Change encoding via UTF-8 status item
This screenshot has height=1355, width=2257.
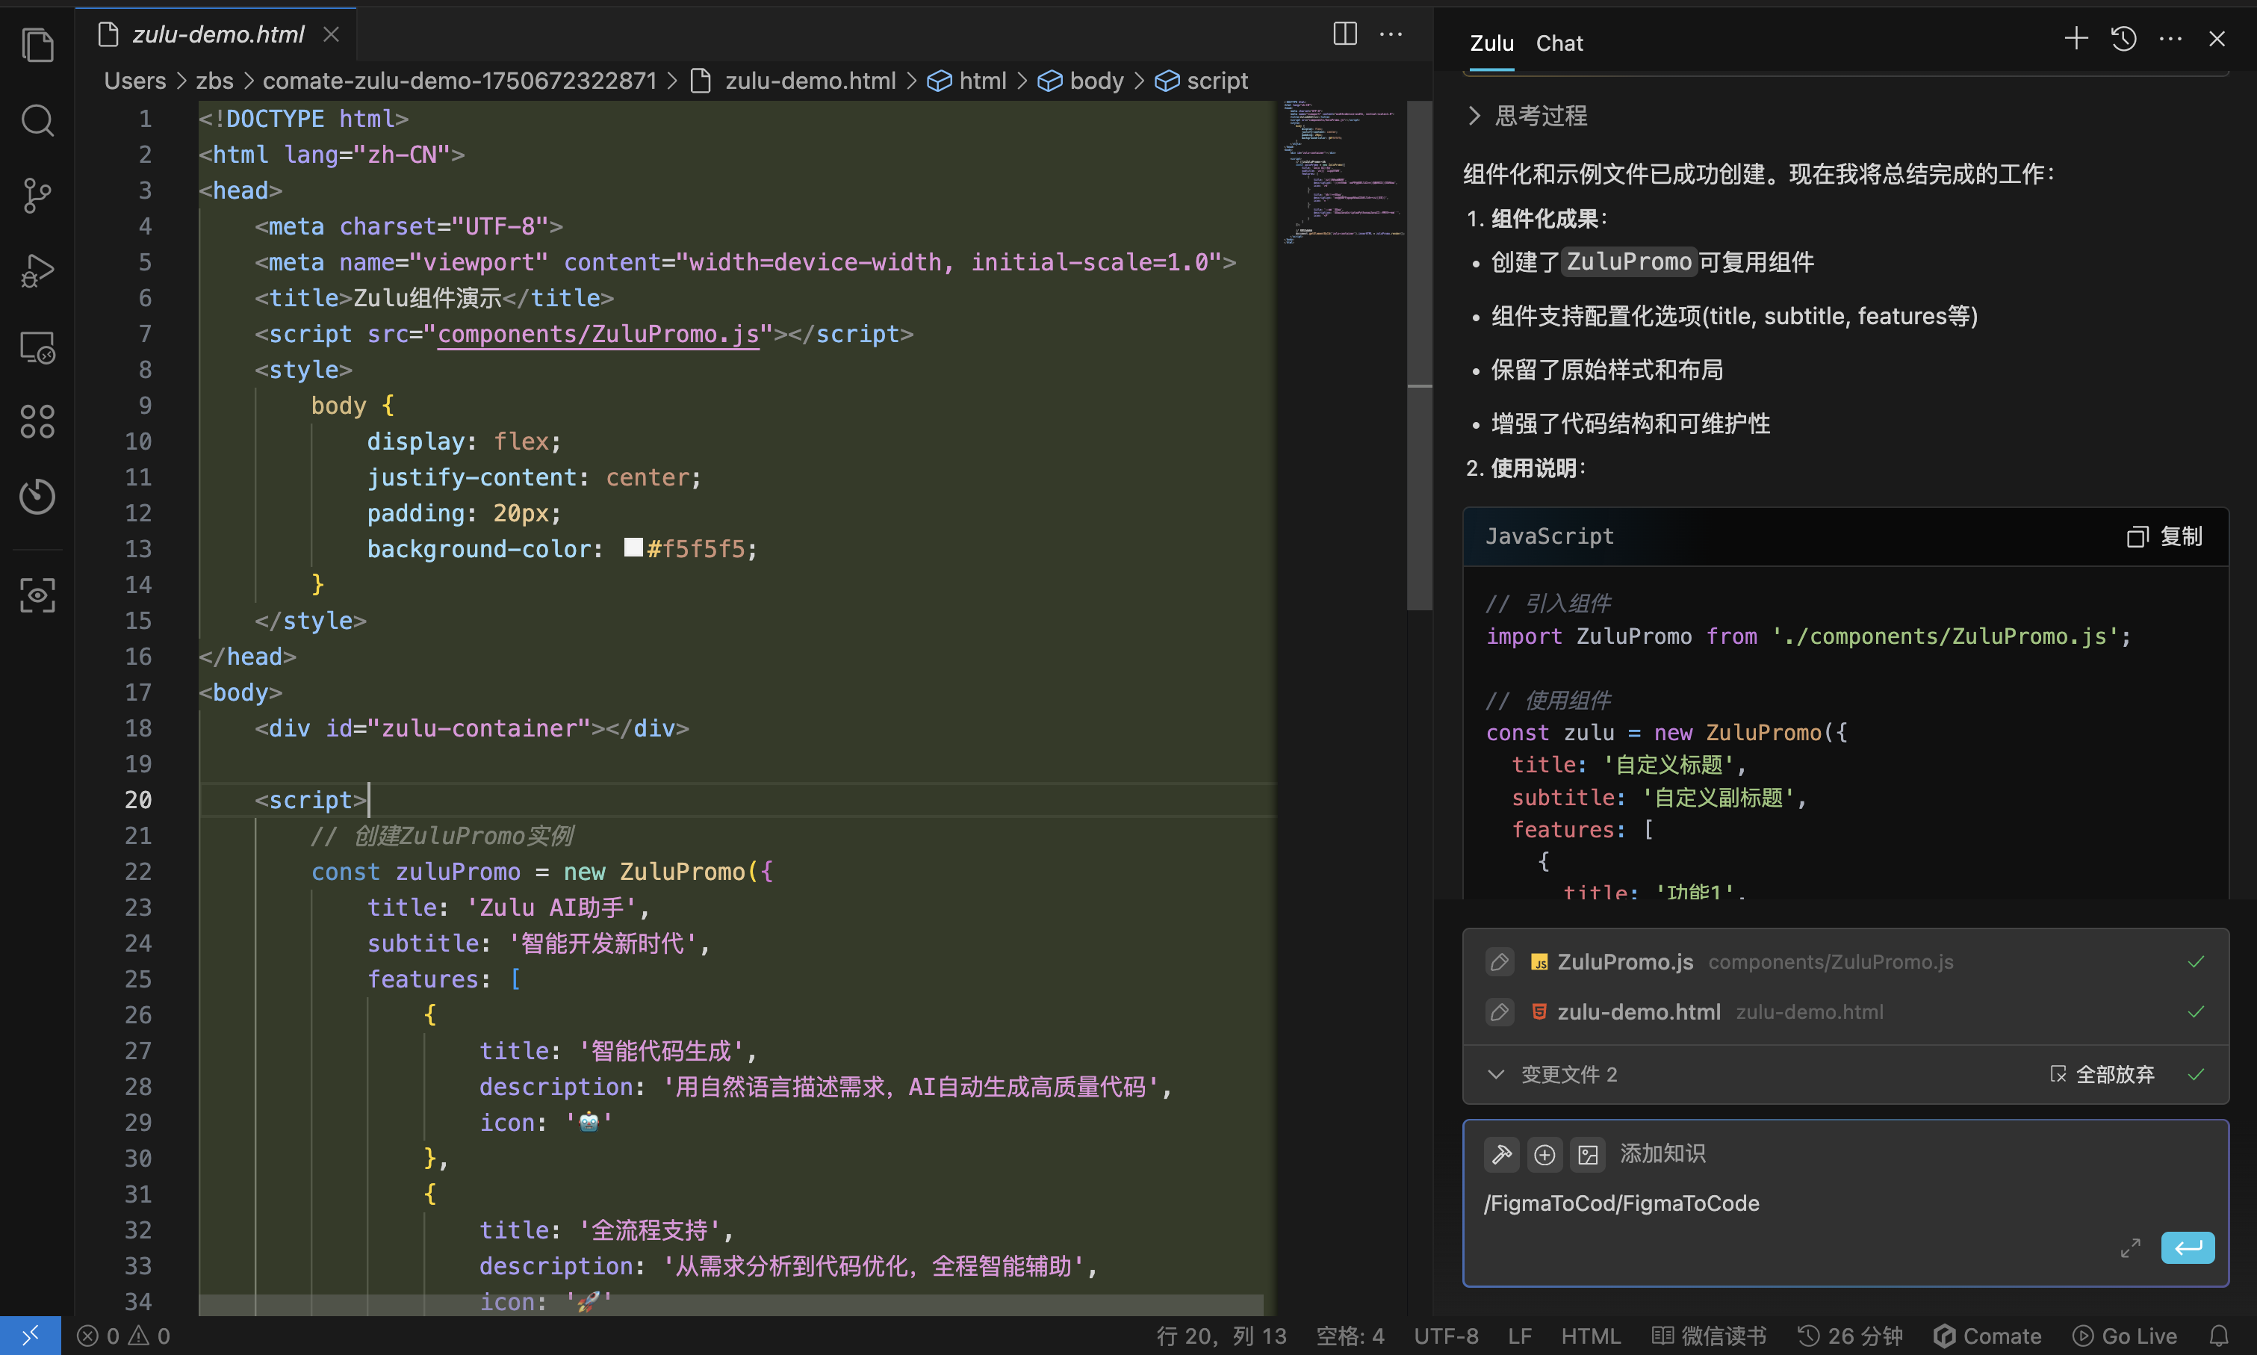pos(1446,1336)
